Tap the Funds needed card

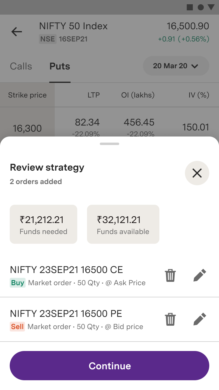tap(43, 224)
